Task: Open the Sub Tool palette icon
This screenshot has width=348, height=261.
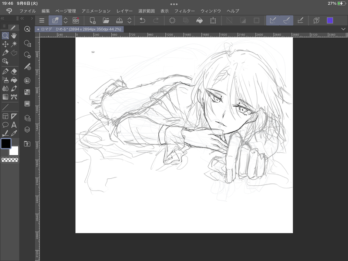Action: tap(27, 43)
